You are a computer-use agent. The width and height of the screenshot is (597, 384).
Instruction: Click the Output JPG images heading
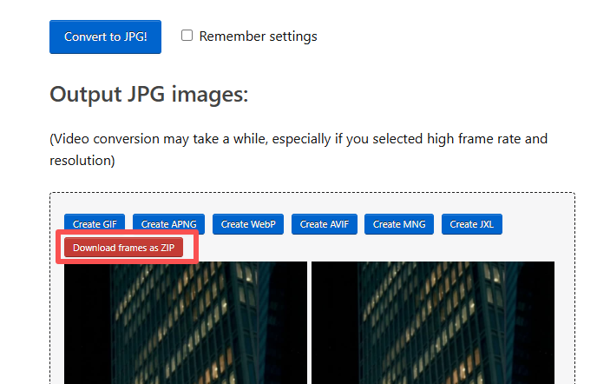[x=149, y=94]
